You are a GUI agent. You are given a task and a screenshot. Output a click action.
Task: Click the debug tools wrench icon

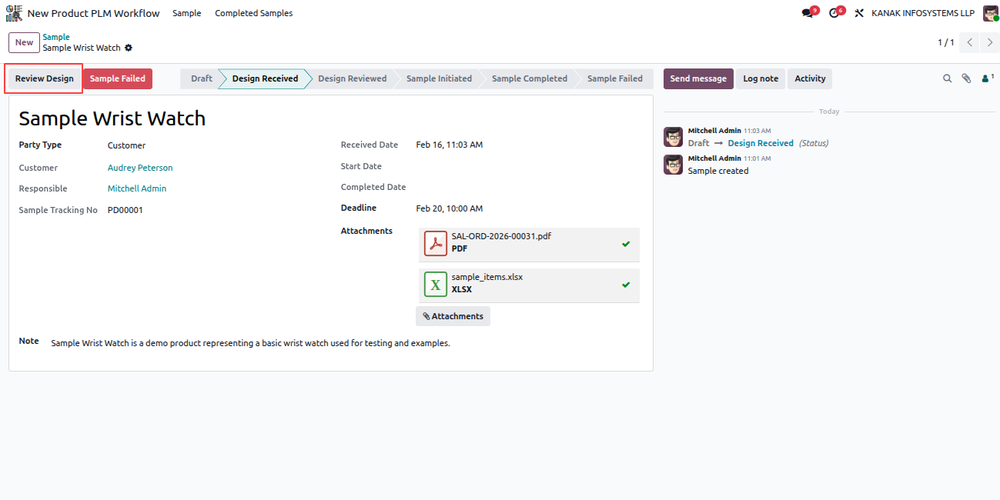tap(859, 13)
